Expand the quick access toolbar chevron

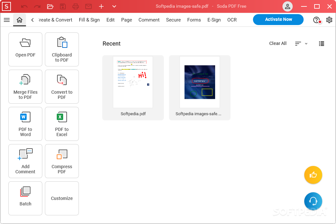pos(114,6)
